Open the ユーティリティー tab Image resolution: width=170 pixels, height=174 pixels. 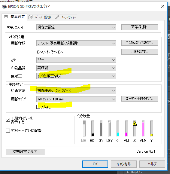(65, 17)
